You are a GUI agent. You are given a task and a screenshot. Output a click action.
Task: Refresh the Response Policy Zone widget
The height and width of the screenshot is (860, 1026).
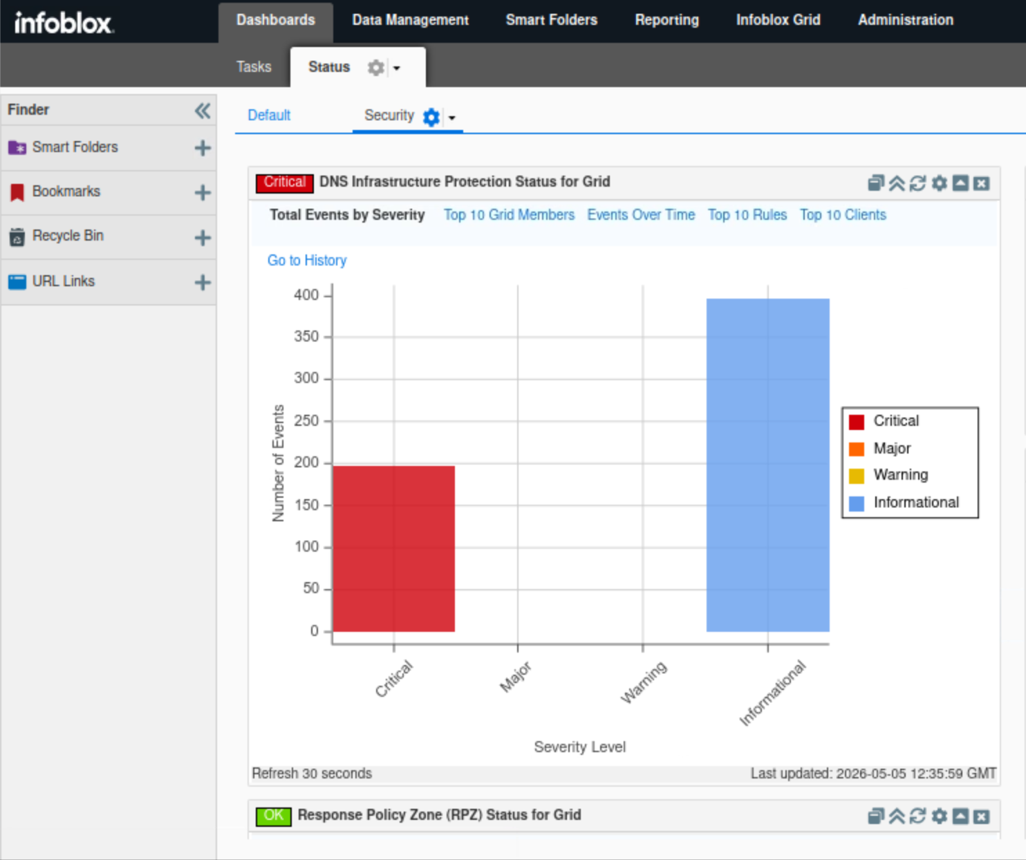[x=917, y=816]
